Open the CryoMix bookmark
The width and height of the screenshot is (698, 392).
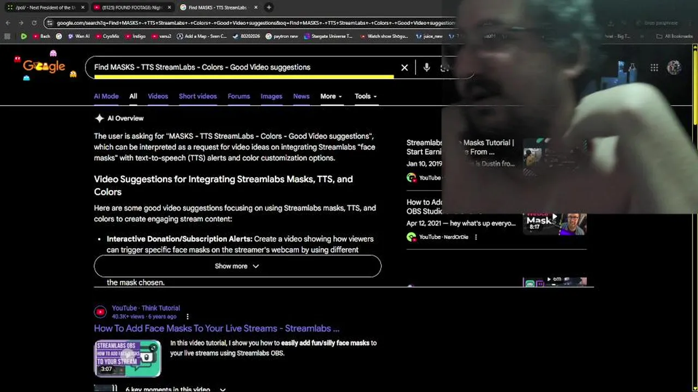pos(107,36)
